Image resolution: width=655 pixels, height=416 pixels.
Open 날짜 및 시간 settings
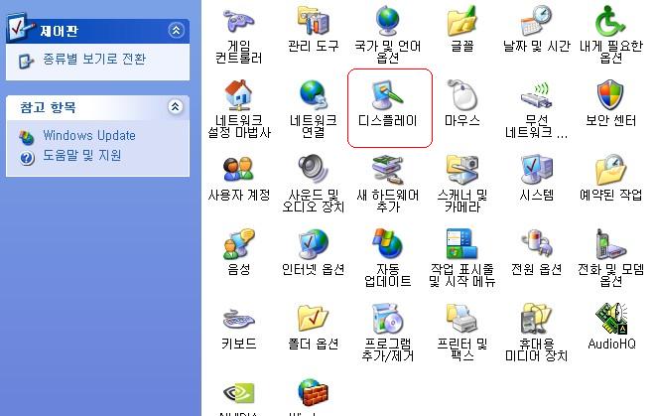(x=536, y=21)
